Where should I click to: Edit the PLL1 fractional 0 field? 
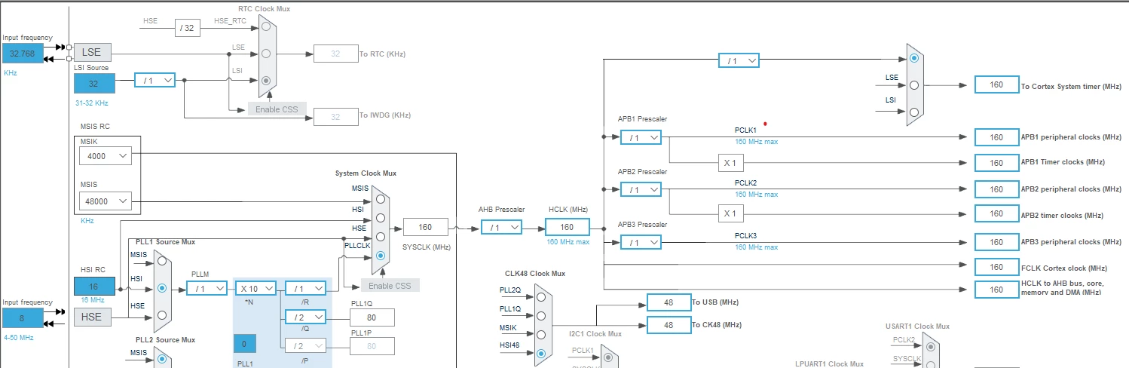tap(245, 344)
